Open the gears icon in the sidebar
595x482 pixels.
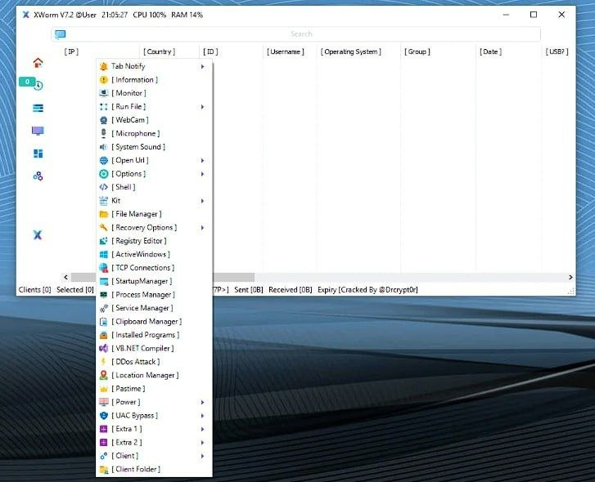pyautogui.click(x=38, y=176)
